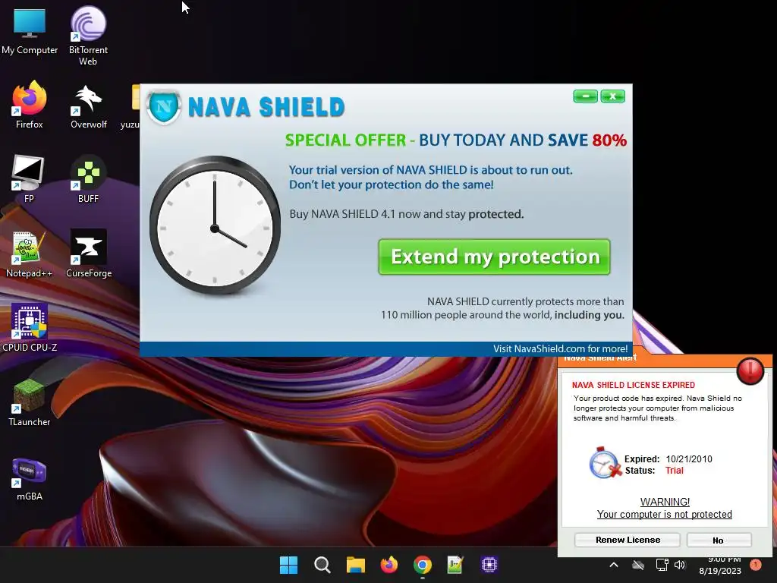Visit NavaShield.com for more link
777x583 pixels.
[560, 348]
